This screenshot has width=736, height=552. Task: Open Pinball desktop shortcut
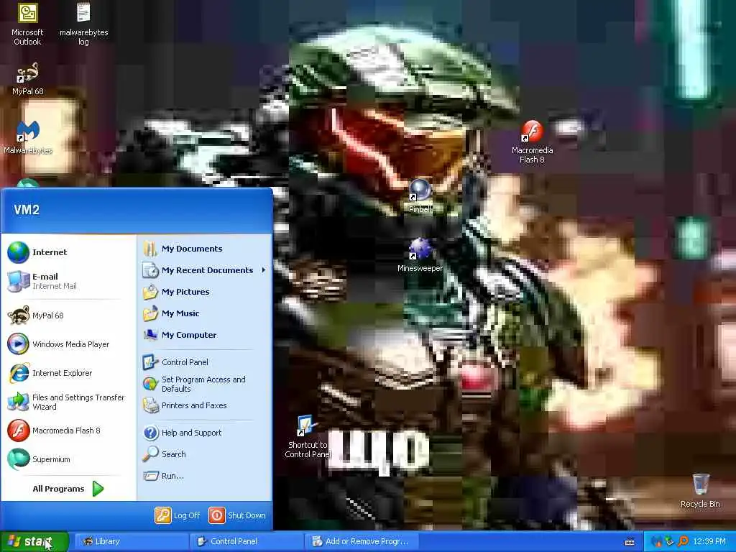click(420, 196)
